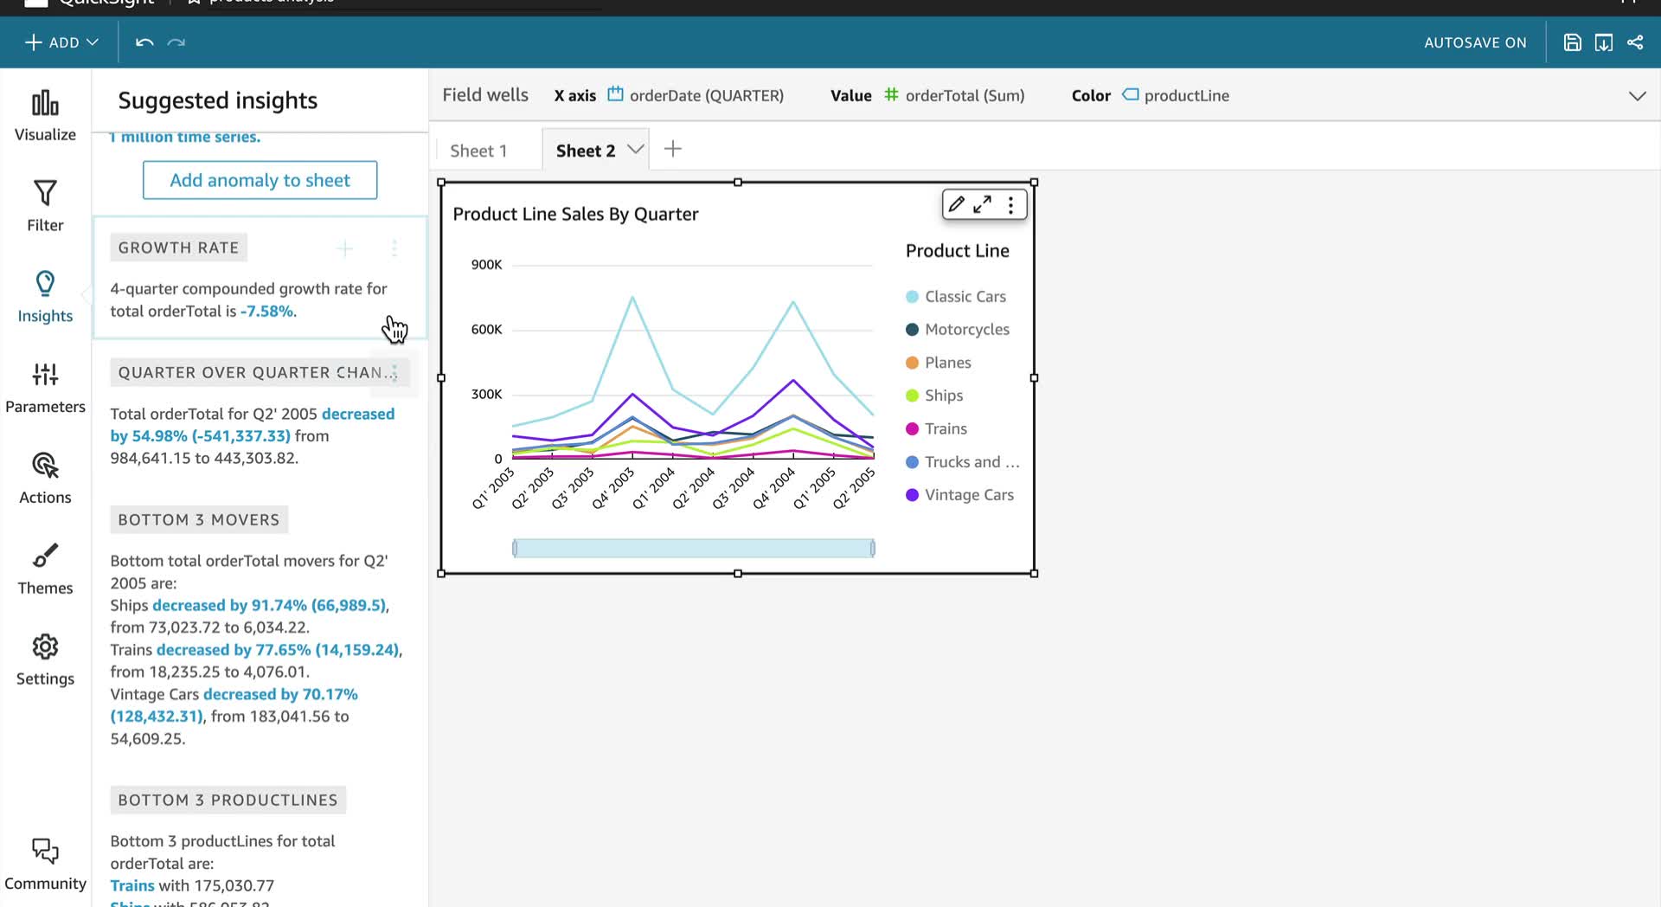Screen dimensions: 1661x907
Task: Open the ADD dropdown menu
Action: pos(61,42)
